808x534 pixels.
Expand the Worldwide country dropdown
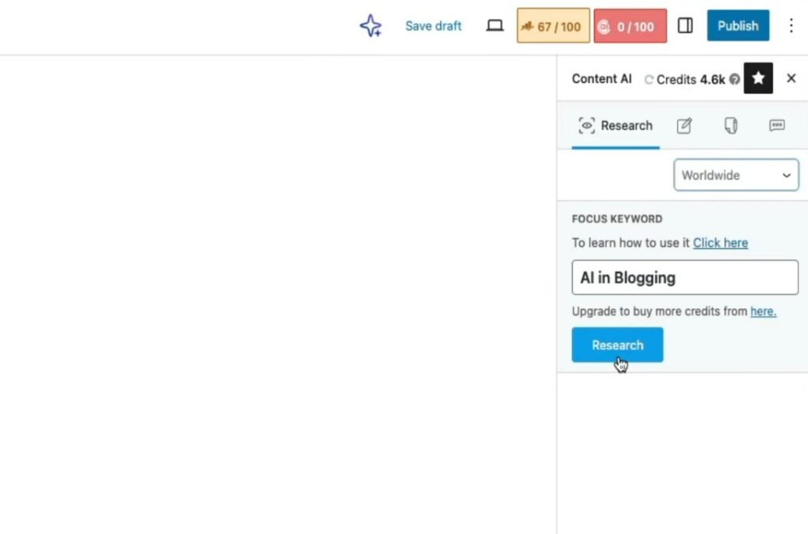click(735, 175)
